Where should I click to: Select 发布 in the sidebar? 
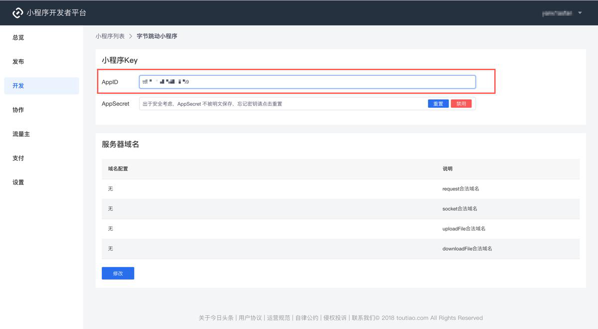point(18,62)
